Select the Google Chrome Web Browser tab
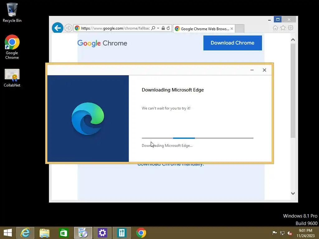The height and width of the screenshot is (239, 319). pos(204,29)
